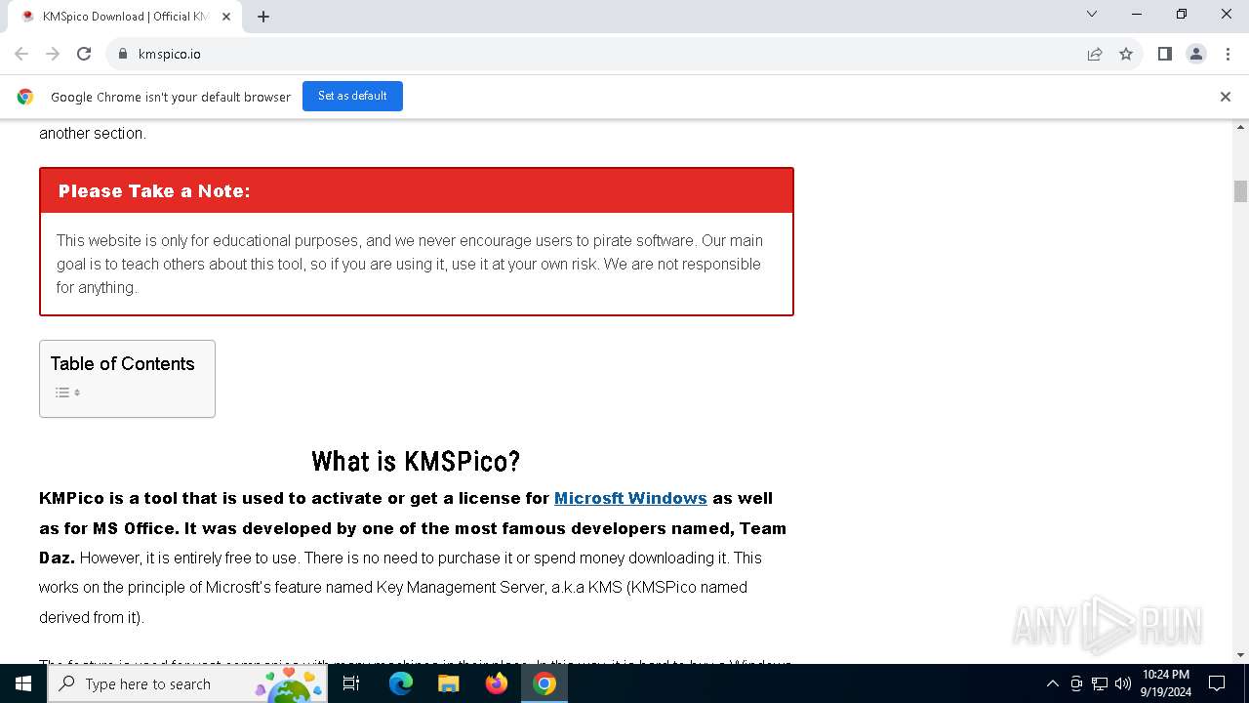1249x703 pixels.
Task: Click Set as default button
Action: (352, 96)
